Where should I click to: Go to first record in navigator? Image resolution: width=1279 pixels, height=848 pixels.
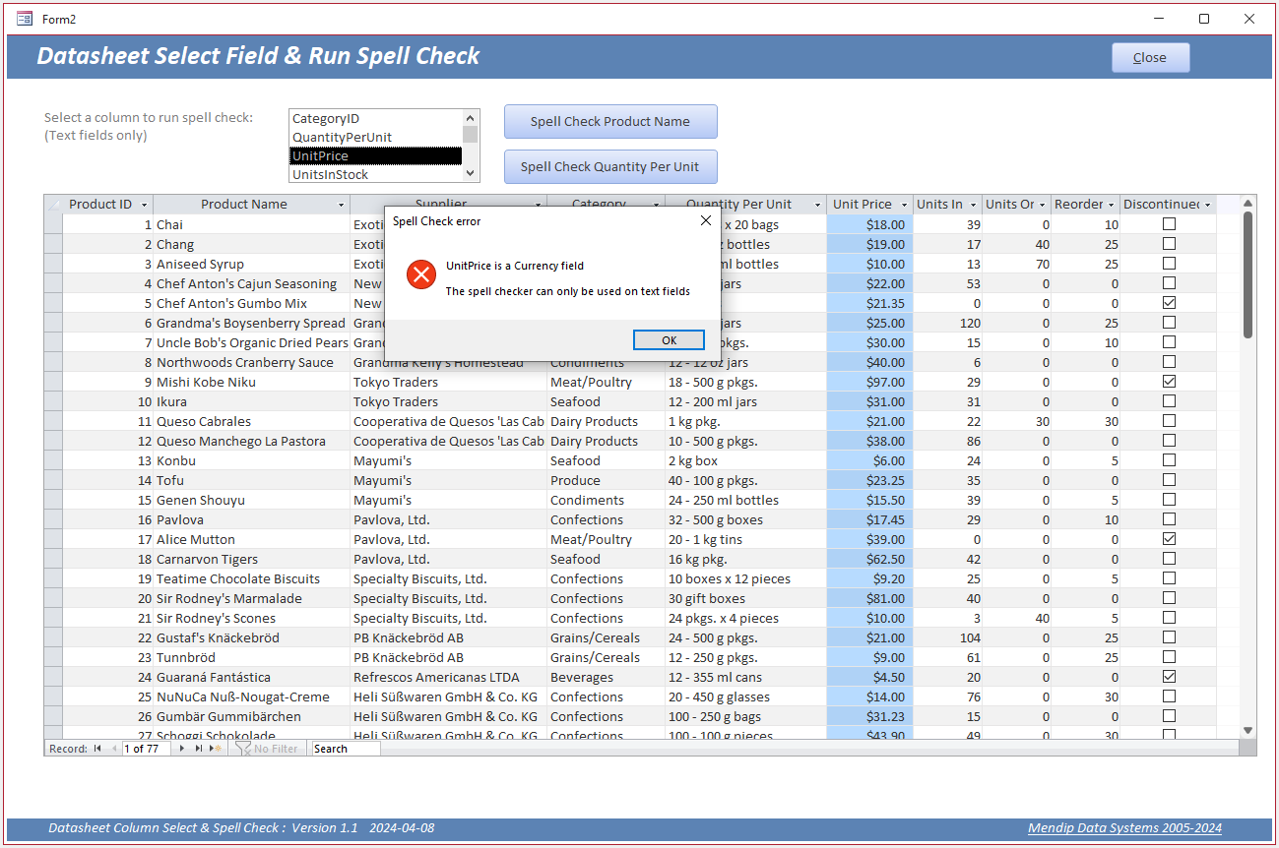pos(96,749)
